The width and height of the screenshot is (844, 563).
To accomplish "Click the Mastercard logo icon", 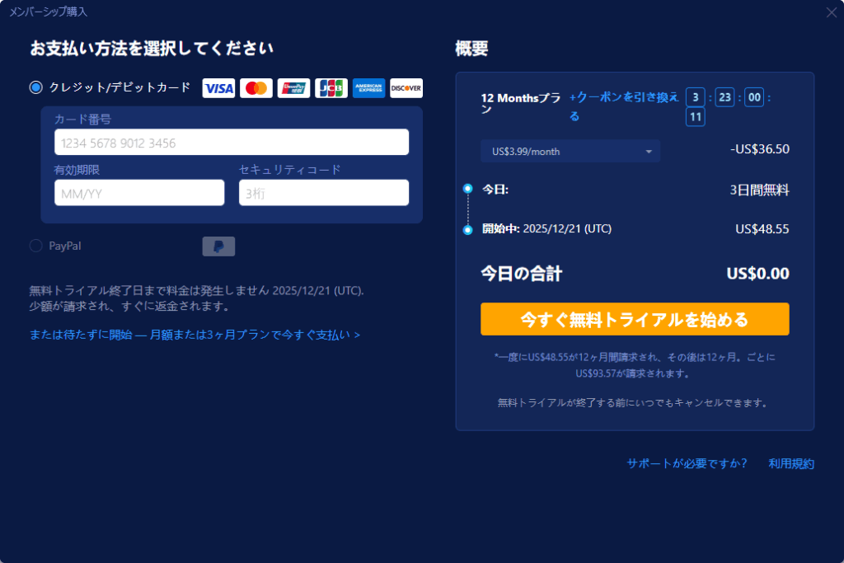I will tap(256, 88).
